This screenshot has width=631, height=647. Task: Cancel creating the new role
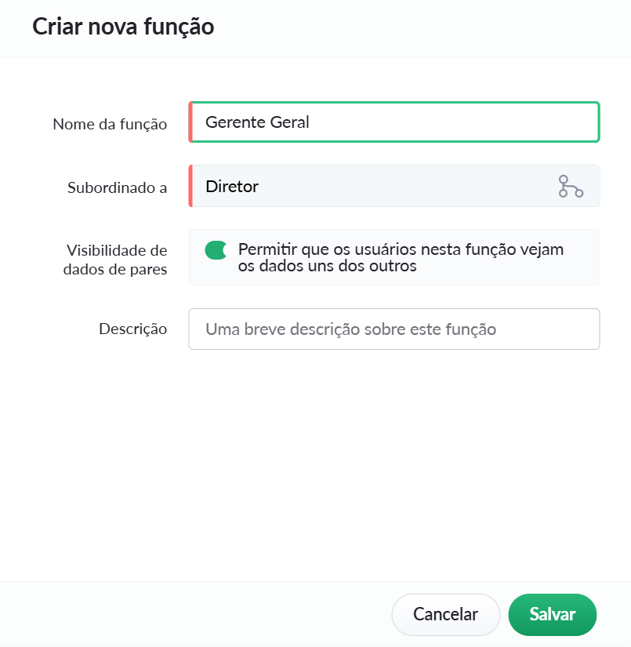tap(445, 614)
